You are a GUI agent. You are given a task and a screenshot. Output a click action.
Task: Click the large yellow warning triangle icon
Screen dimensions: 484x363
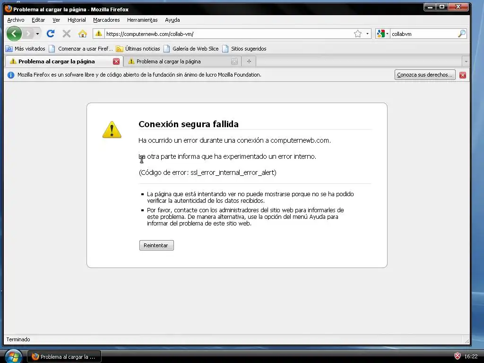tap(112, 130)
